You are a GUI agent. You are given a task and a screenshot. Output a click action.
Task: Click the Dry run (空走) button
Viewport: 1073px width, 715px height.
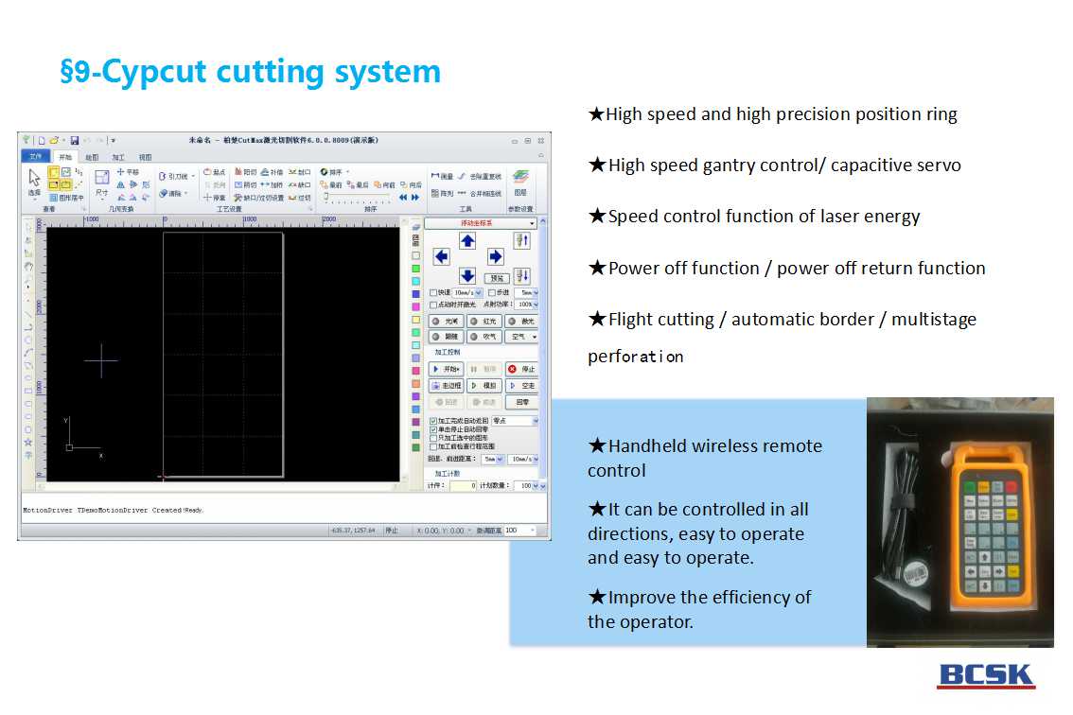(x=522, y=386)
